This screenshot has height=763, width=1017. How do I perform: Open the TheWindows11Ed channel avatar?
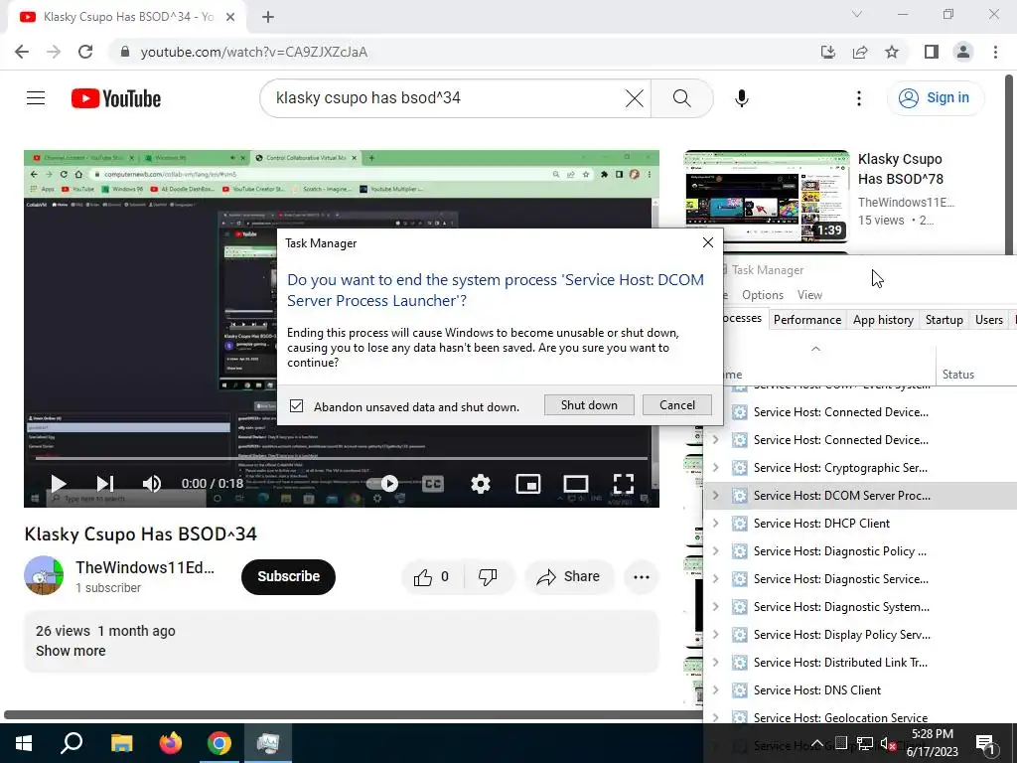click(x=44, y=575)
